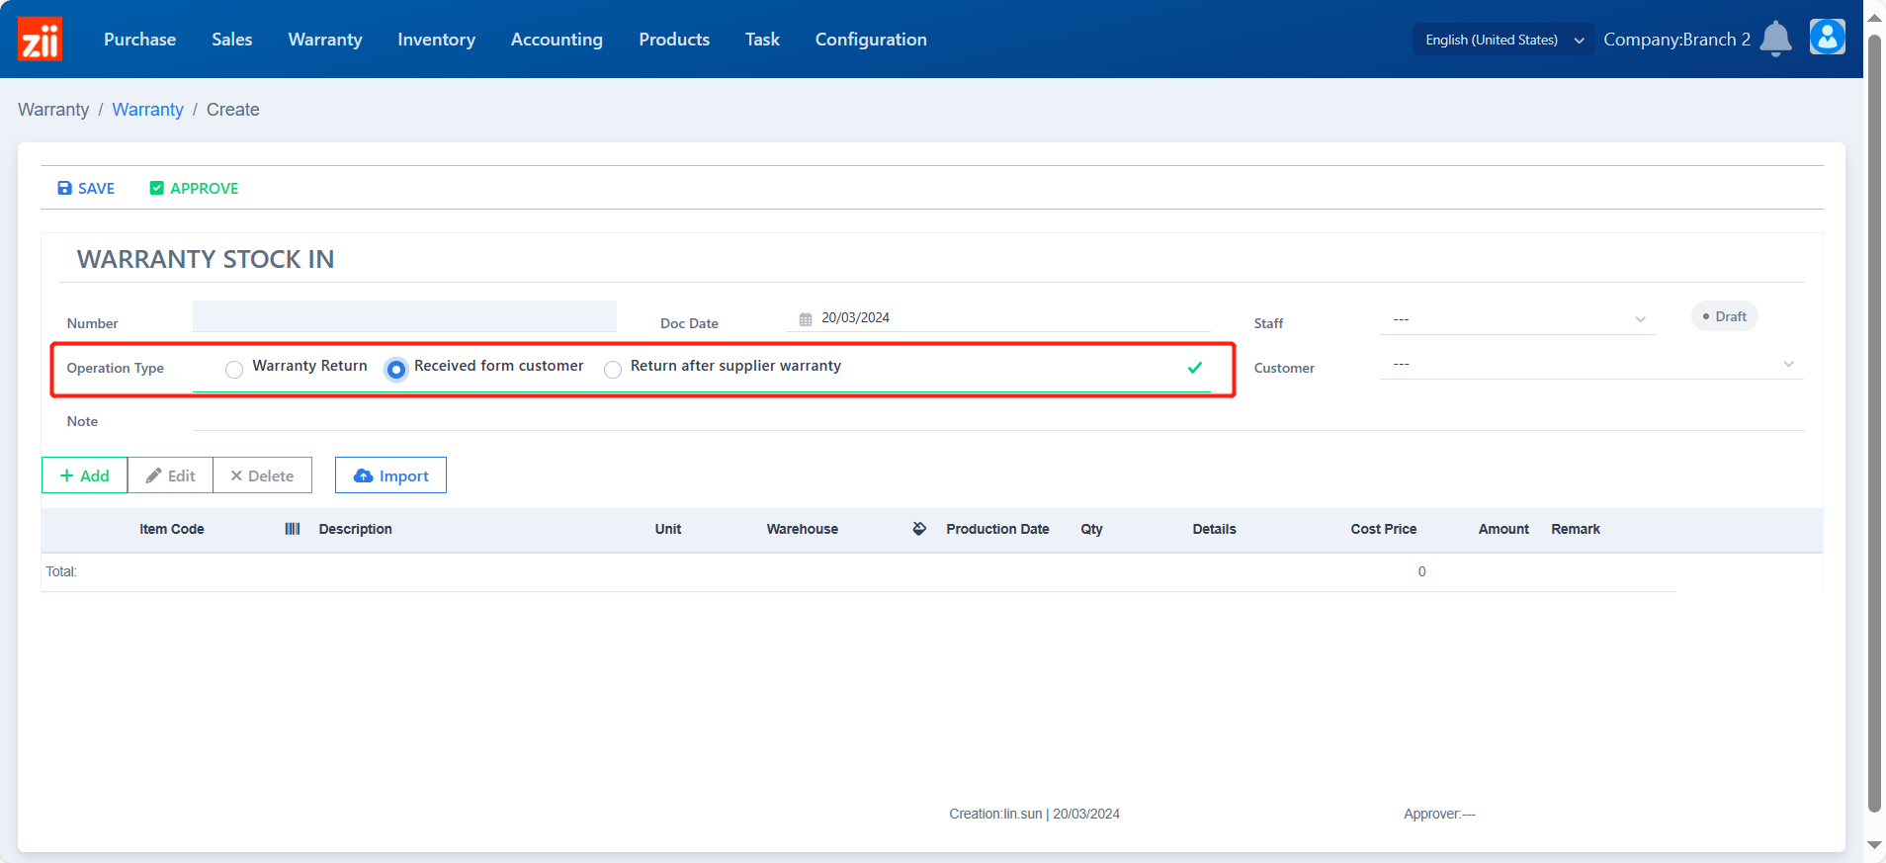The height and width of the screenshot is (863, 1886).
Task: Click the Amount column header
Action: (1503, 529)
